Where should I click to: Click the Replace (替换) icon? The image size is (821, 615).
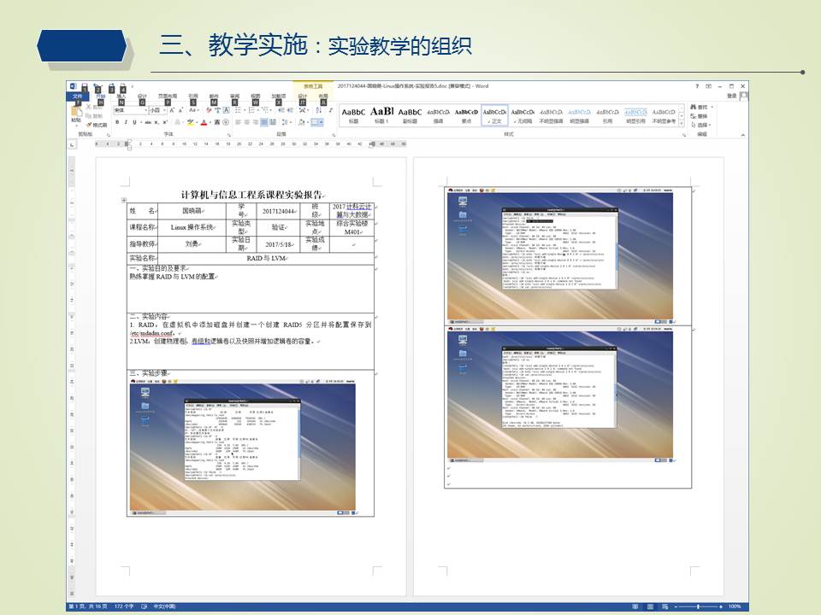(x=701, y=115)
